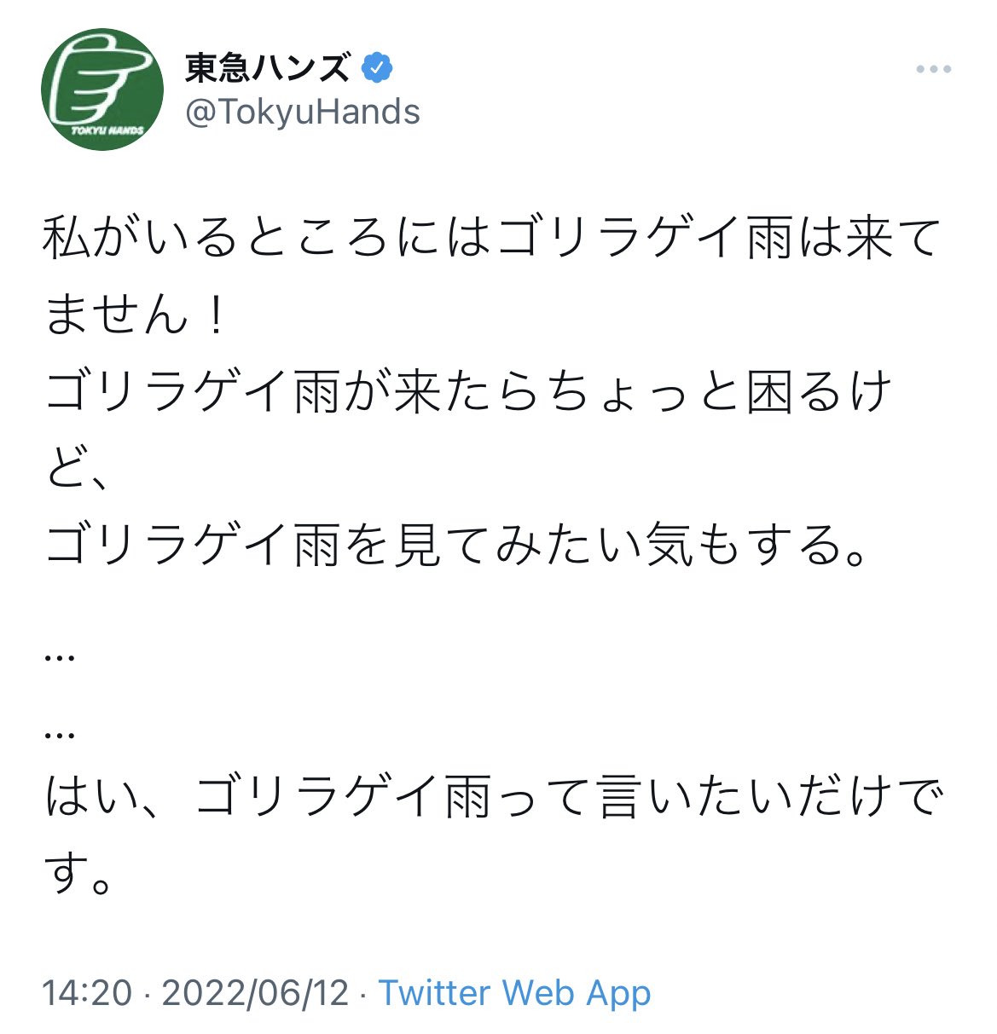
Task: Click the 2022/06/12 date
Action: (x=255, y=993)
